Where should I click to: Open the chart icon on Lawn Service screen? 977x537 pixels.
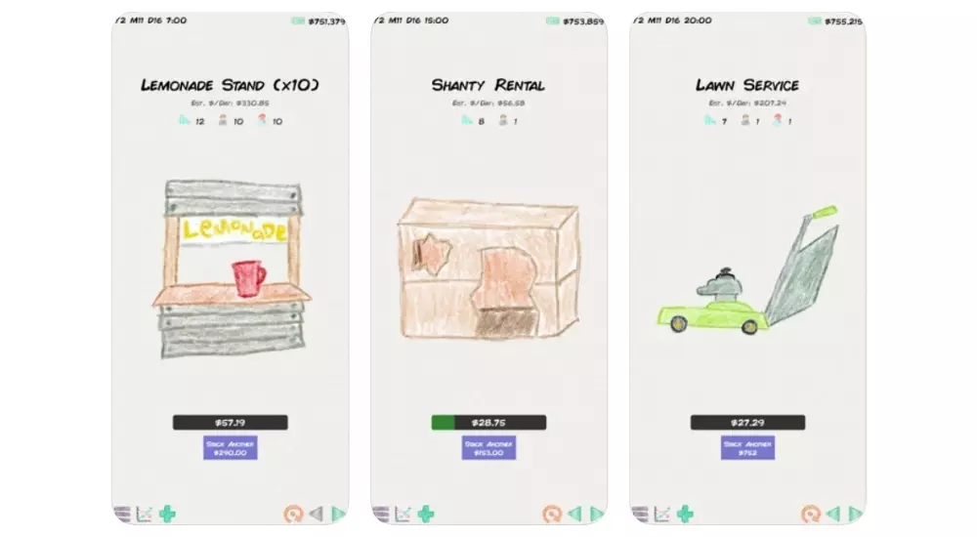(x=661, y=514)
